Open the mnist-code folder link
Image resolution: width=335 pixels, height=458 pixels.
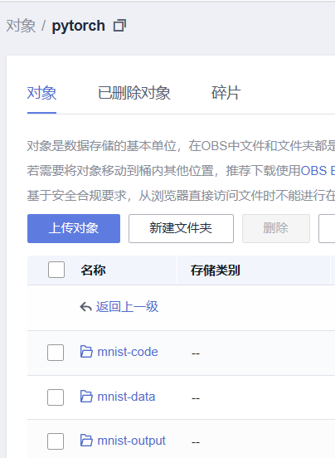(128, 352)
